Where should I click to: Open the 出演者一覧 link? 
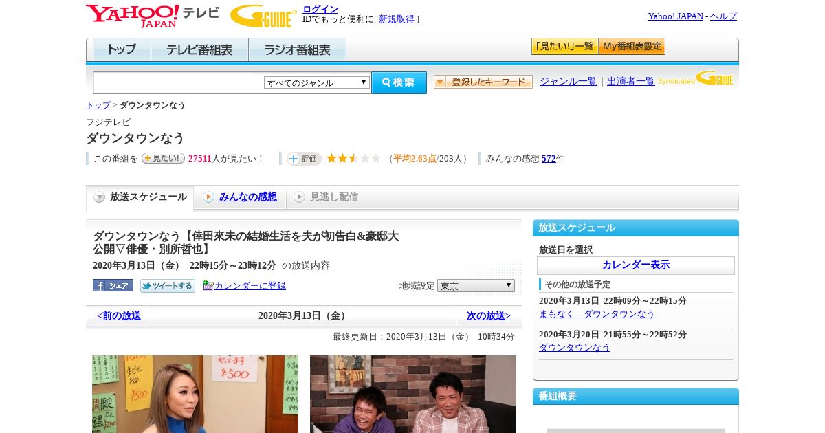point(631,81)
